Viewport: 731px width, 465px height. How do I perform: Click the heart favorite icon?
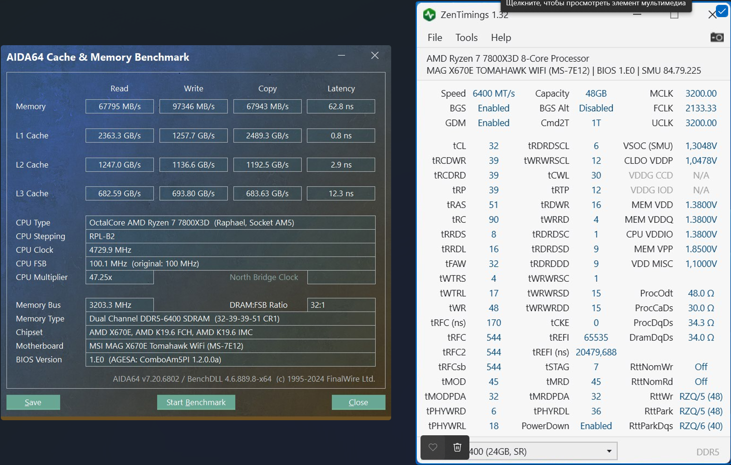(x=433, y=447)
